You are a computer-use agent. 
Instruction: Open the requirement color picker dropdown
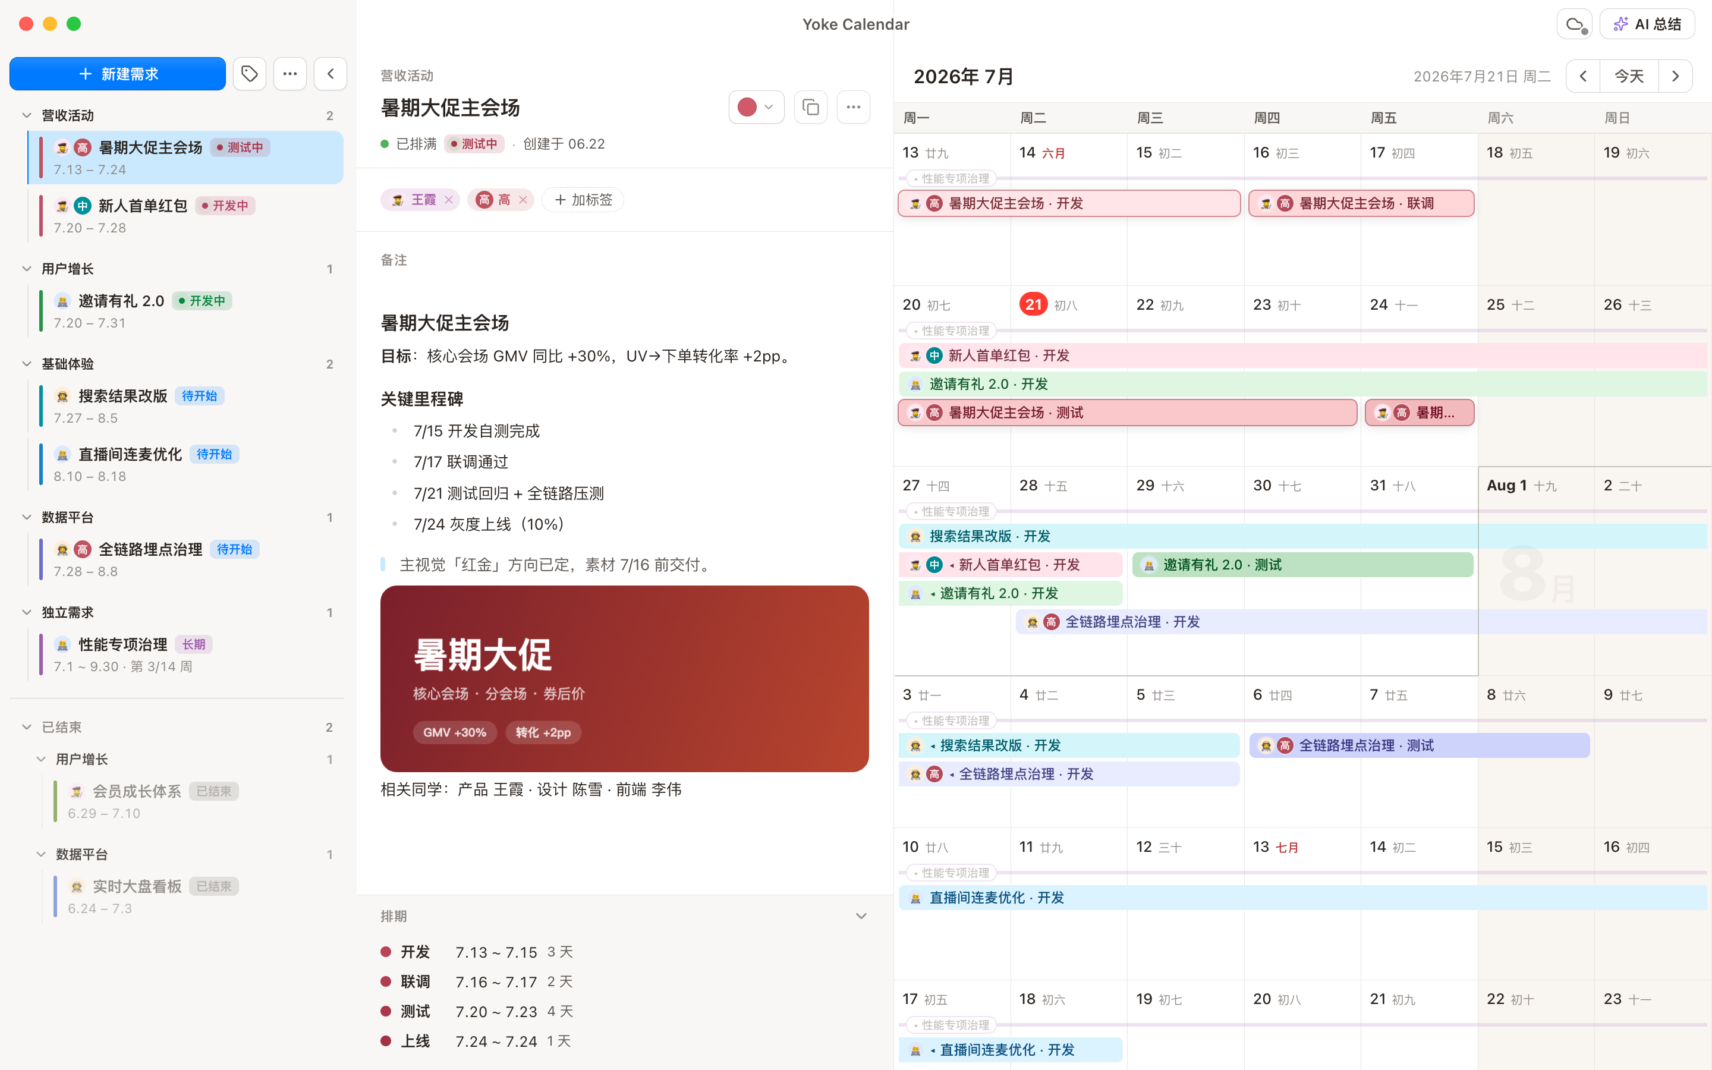[756, 108]
